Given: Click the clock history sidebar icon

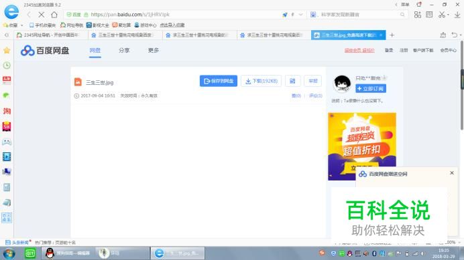Looking at the screenshot, I should (7, 66).
